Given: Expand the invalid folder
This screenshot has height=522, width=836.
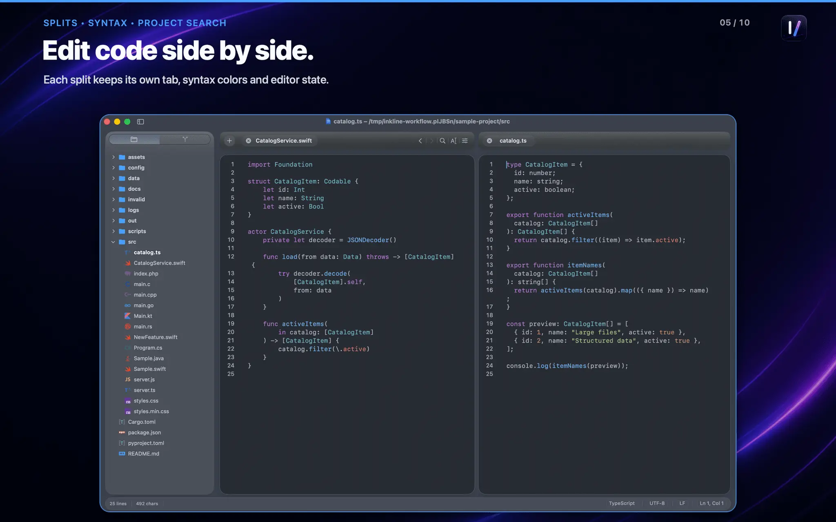Looking at the screenshot, I should tap(113, 199).
